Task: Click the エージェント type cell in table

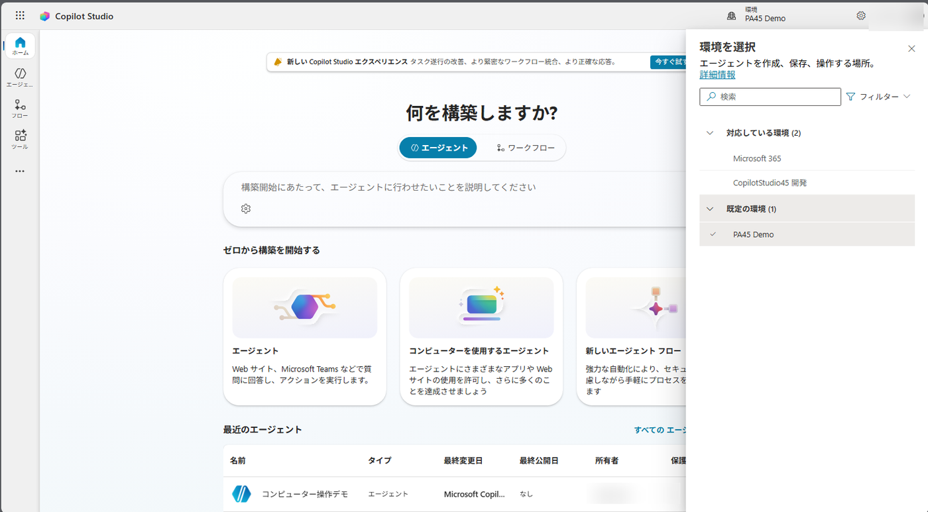Action: [x=388, y=494]
